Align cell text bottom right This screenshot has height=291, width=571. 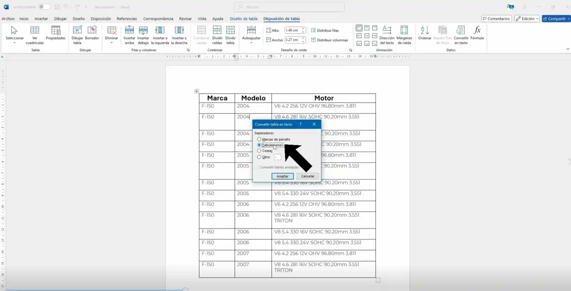[375, 43]
